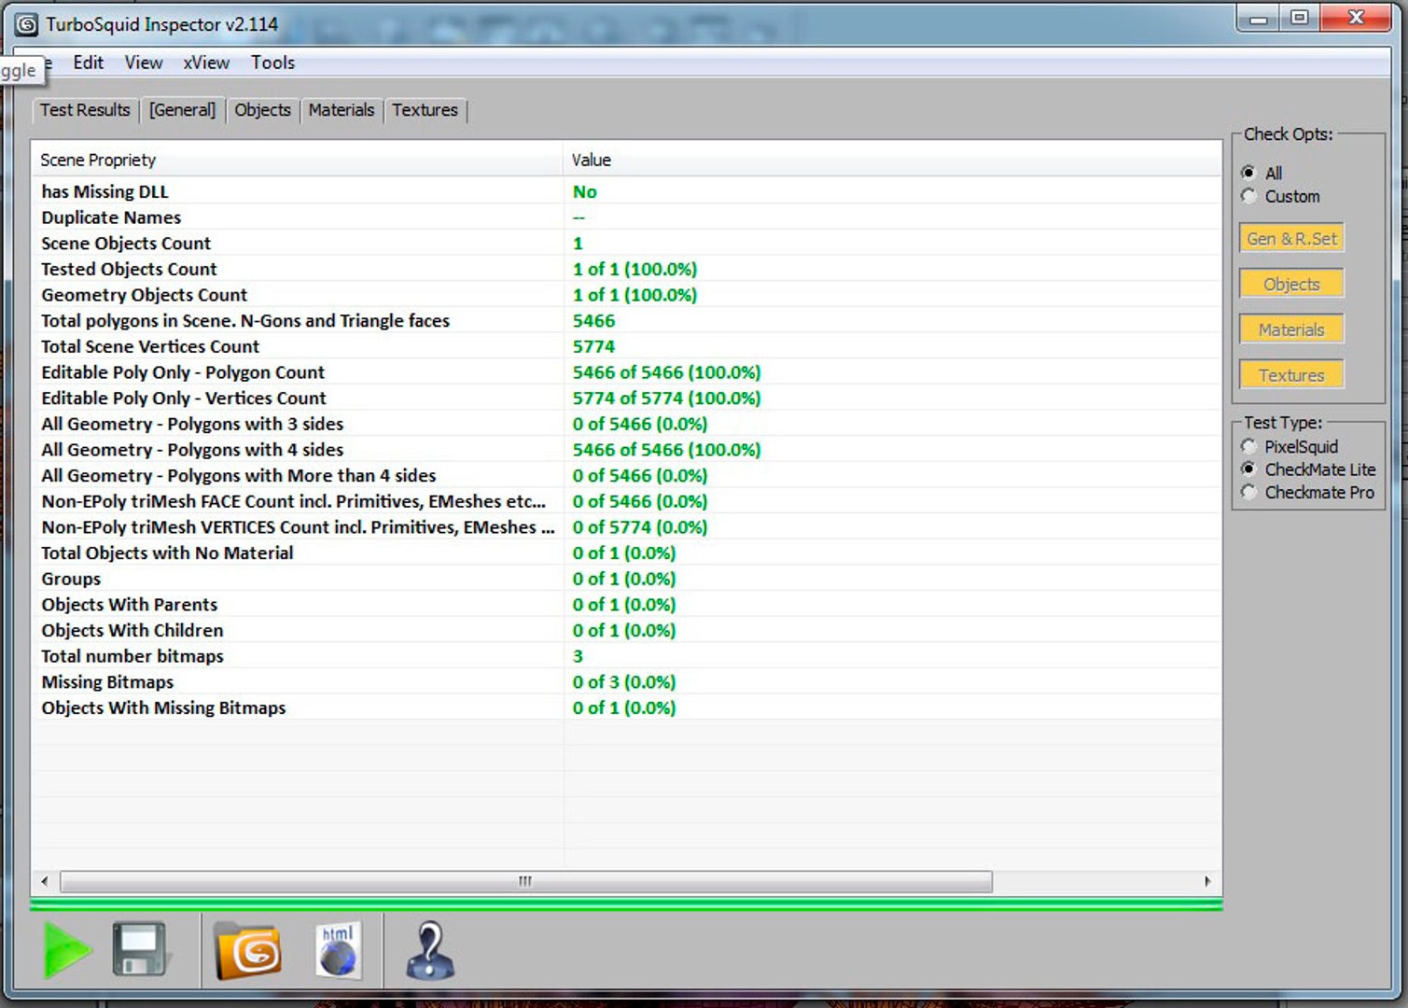This screenshot has width=1408, height=1008.
Task: Click the value 5774 for total vertices
Action: pyautogui.click(x=593, y=346)
